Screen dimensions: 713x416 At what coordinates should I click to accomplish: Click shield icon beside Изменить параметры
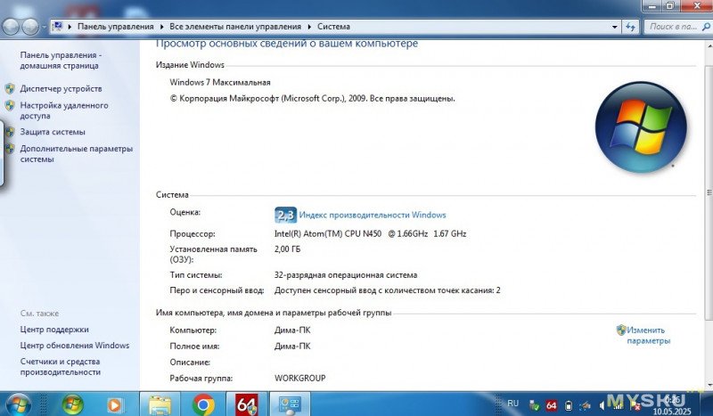click(621, 330)
